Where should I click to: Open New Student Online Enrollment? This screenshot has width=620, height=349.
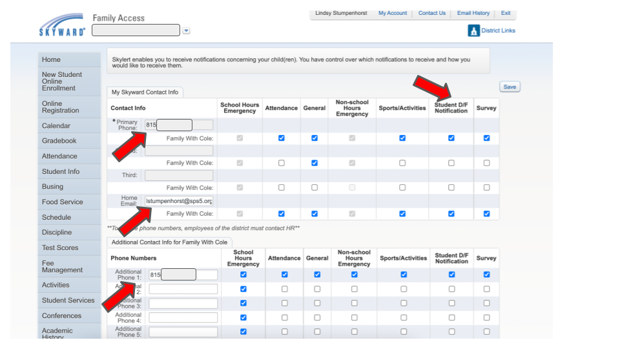[69, 81]
